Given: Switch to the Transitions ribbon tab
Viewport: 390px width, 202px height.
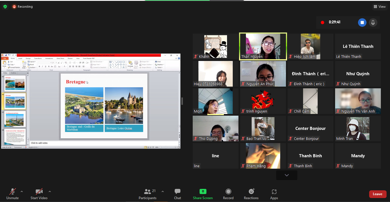Looking at the screenshot, I should click(38, 58).
